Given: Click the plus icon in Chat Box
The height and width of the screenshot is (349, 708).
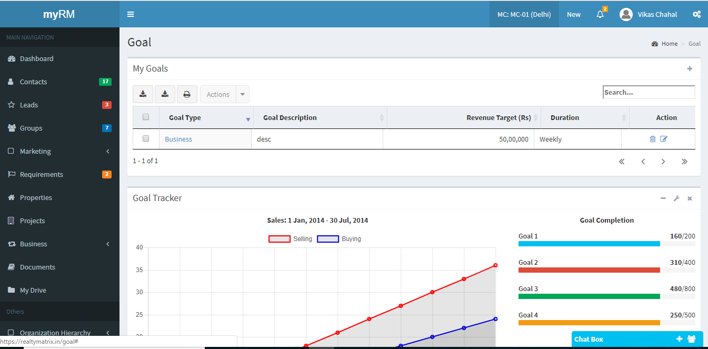Looking at the screenshot, I should click(680, 339).
